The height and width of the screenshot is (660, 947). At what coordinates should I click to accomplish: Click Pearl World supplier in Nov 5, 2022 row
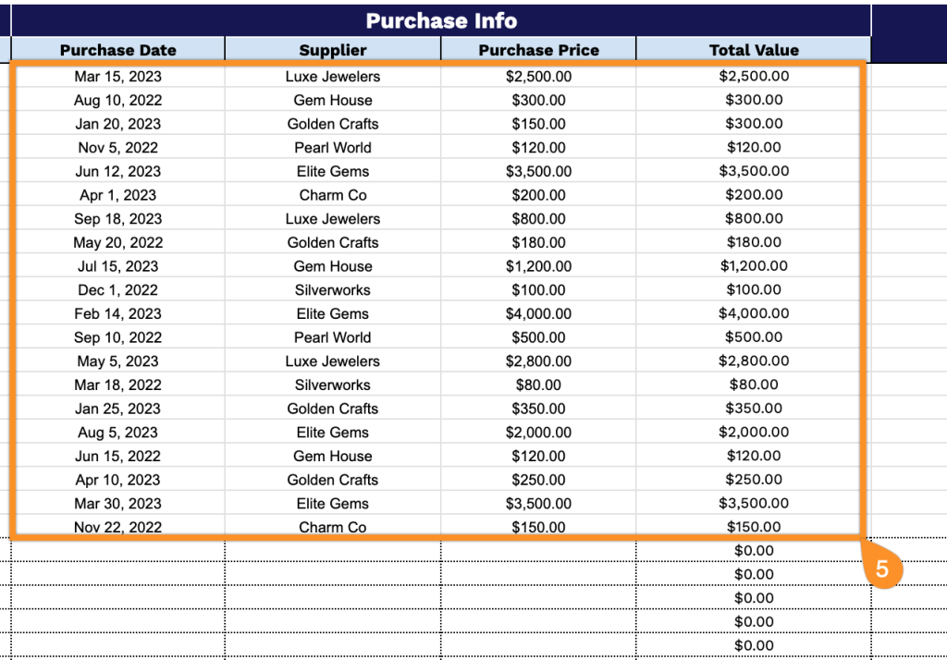[x=333, y=148]
